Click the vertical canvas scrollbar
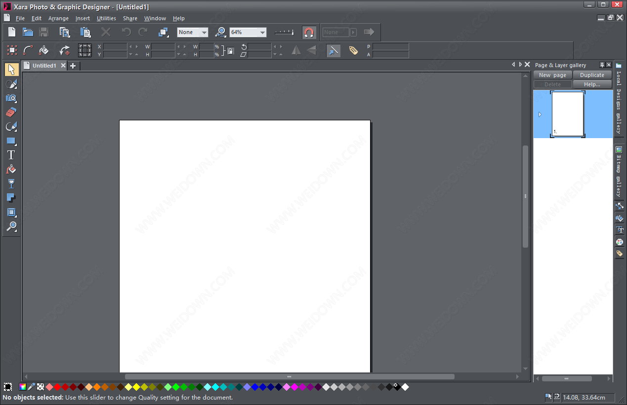Screen dimensions: 627x405 [525, 196]
